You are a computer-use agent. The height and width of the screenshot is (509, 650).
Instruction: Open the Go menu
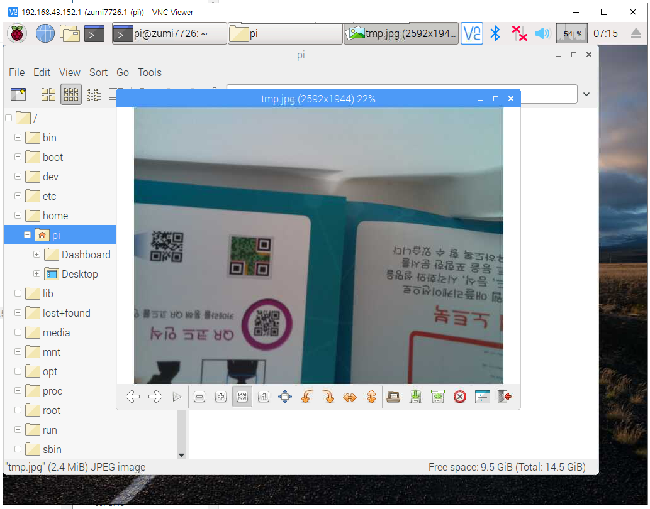(123, 72)
